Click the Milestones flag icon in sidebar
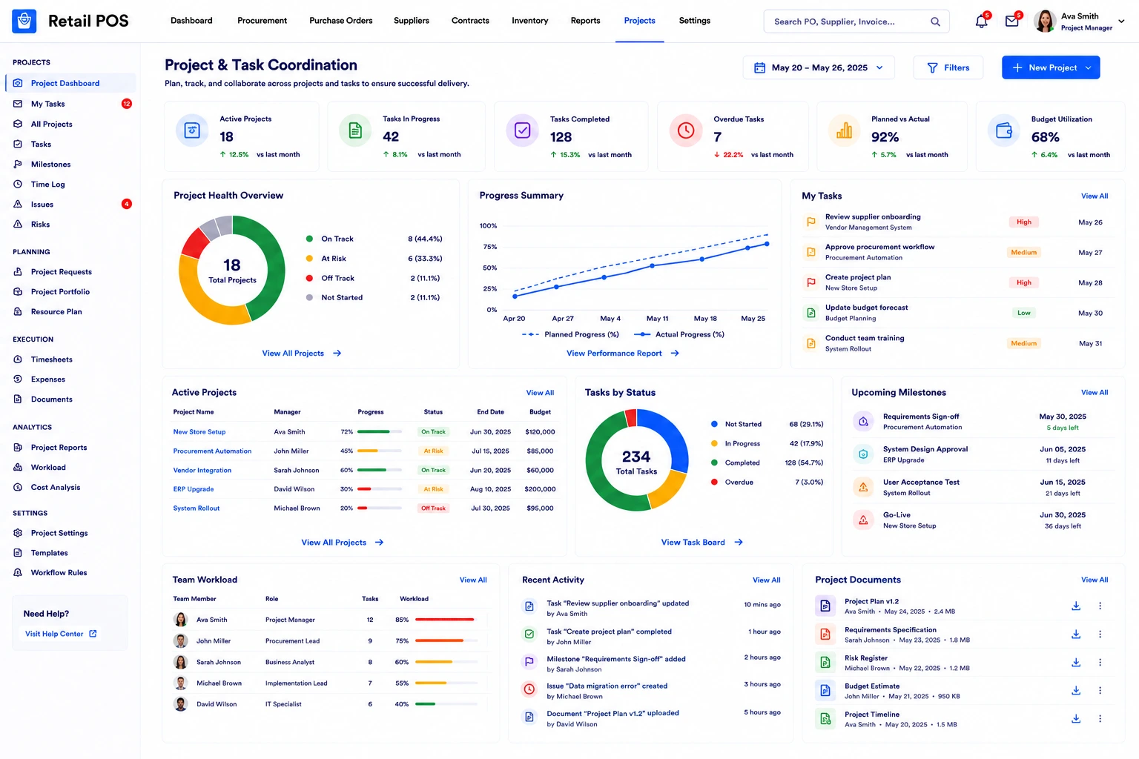Viewport: 1139px width, 759px height. (18, 165)
